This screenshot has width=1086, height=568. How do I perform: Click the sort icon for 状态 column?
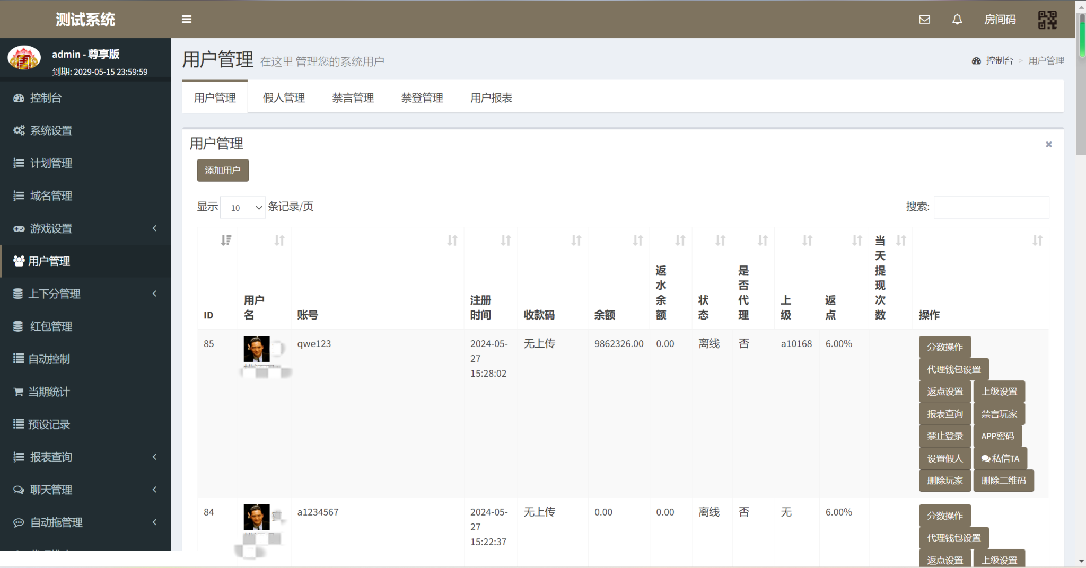click(720, 241)
